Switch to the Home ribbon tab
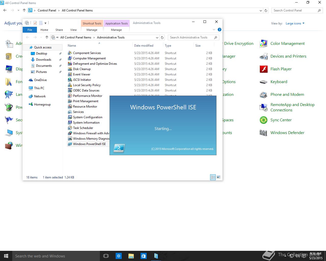326x261 pixels. coord(44,30)
